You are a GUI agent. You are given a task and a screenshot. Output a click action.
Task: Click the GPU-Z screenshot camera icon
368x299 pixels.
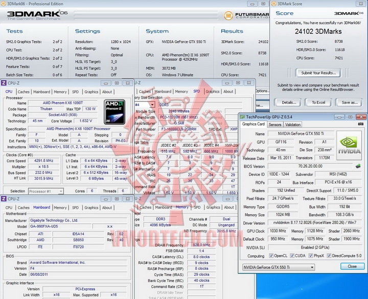click(361, 124)
